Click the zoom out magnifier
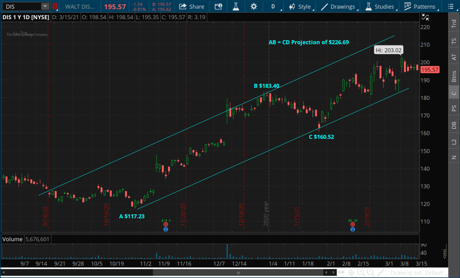This screenshot has height=278, width=460. tap(371, 273)
